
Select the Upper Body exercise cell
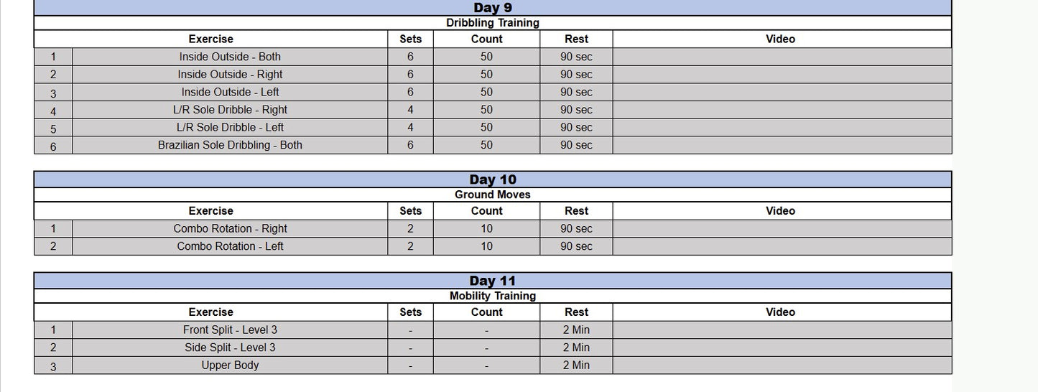click(x=230, y=365)
